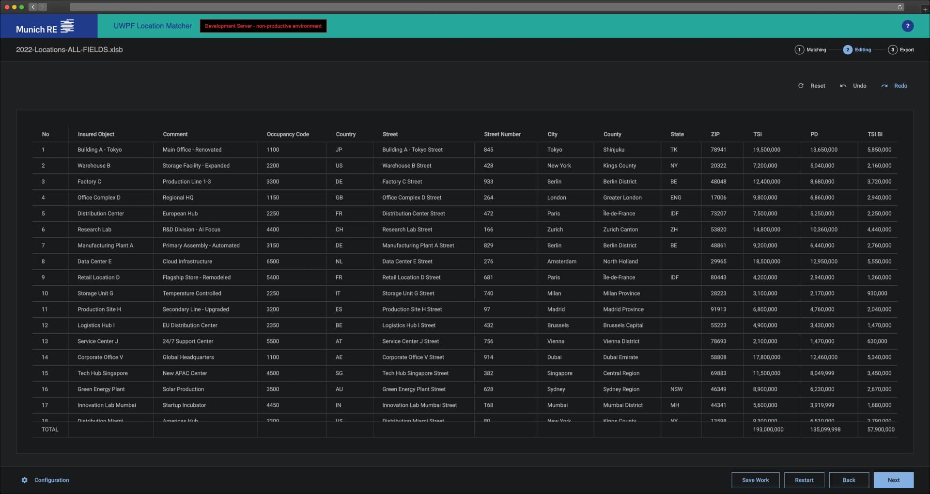
Task: Go Back to the previous step
Action: [x=849, y=480]
